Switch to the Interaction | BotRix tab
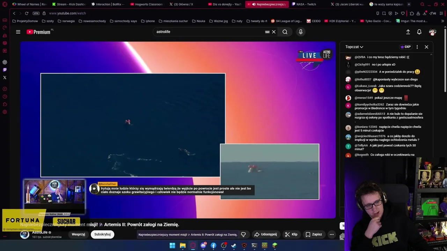 (108, 4)
